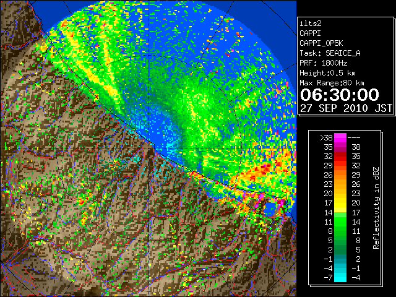Click the 'Height:0.5 km' line

(327, 73)
